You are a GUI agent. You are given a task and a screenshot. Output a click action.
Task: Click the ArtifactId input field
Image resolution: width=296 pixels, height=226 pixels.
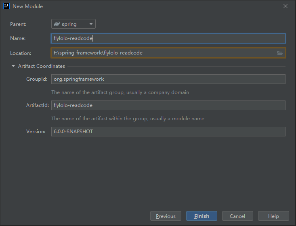(168, 105)
